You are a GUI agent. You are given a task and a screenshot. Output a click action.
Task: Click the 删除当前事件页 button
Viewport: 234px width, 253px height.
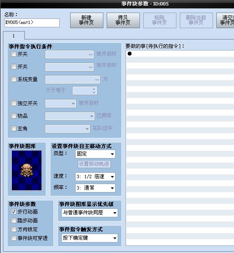coord(196,20)
